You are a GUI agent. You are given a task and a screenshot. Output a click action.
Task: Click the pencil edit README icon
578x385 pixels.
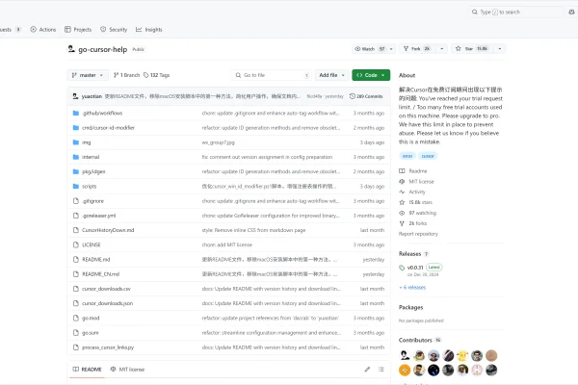[367, 370]
